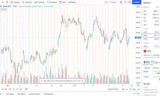Click the pink indicator badge by symbol
Viewport: 160px width, 96px height.
pos(16,6)
